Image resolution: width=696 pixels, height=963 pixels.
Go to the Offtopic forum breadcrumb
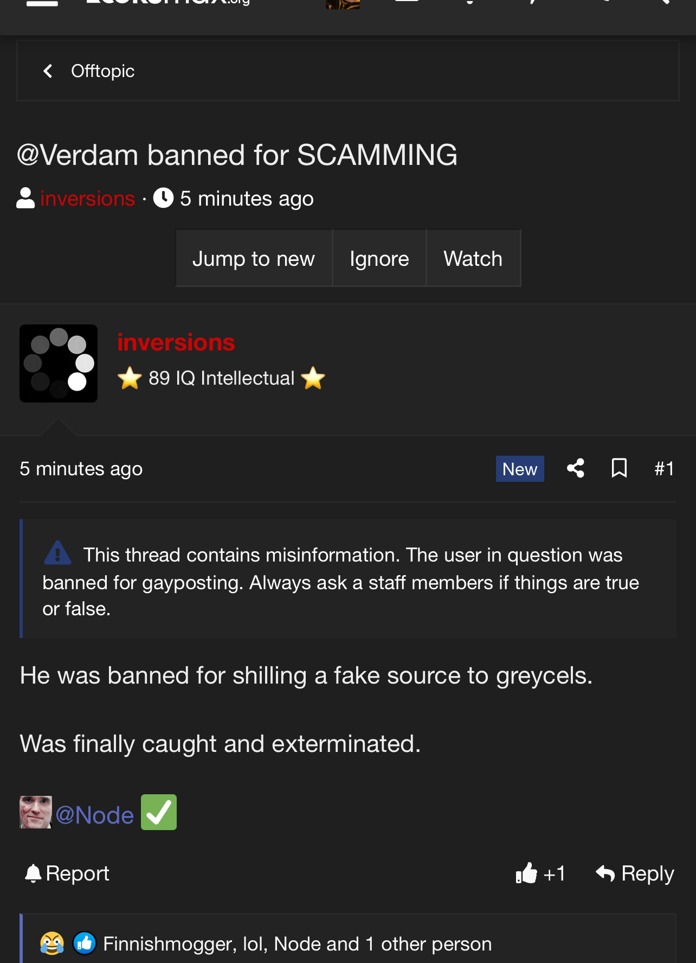pos(102,71)
